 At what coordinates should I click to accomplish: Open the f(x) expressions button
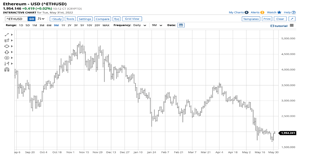116,19
